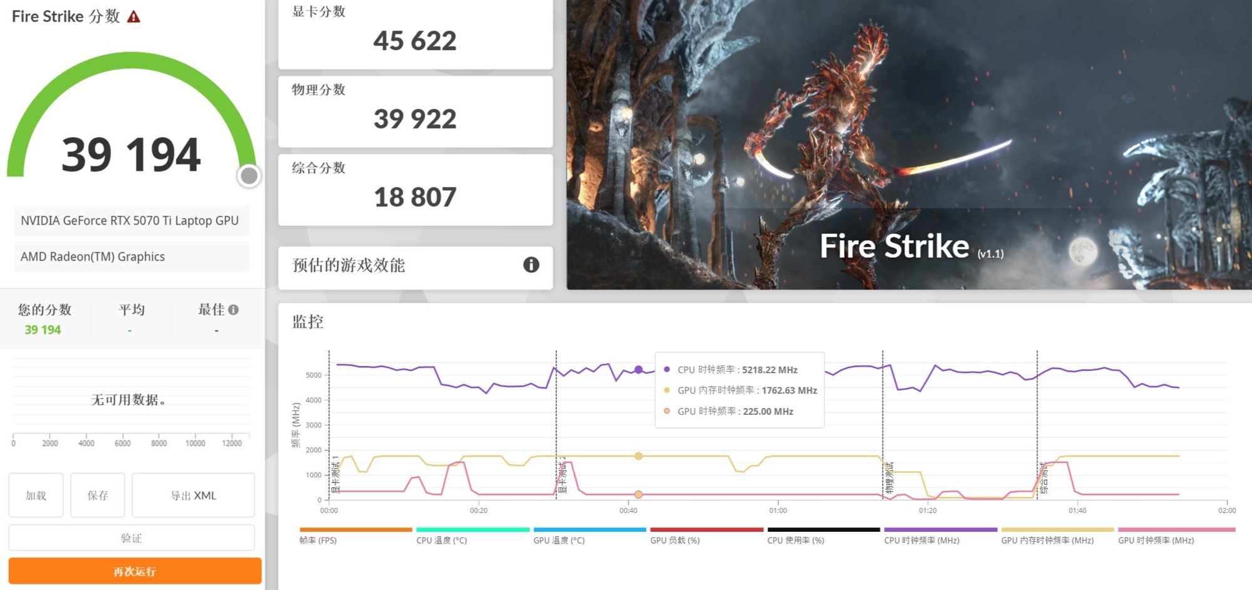Toggle the CPU 温度 (°C) legend series
The image size is (1252, 590).
click(473, 536)
